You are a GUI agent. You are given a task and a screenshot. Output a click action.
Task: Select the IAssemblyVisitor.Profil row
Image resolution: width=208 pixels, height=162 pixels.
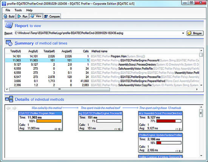pos(102,73)
